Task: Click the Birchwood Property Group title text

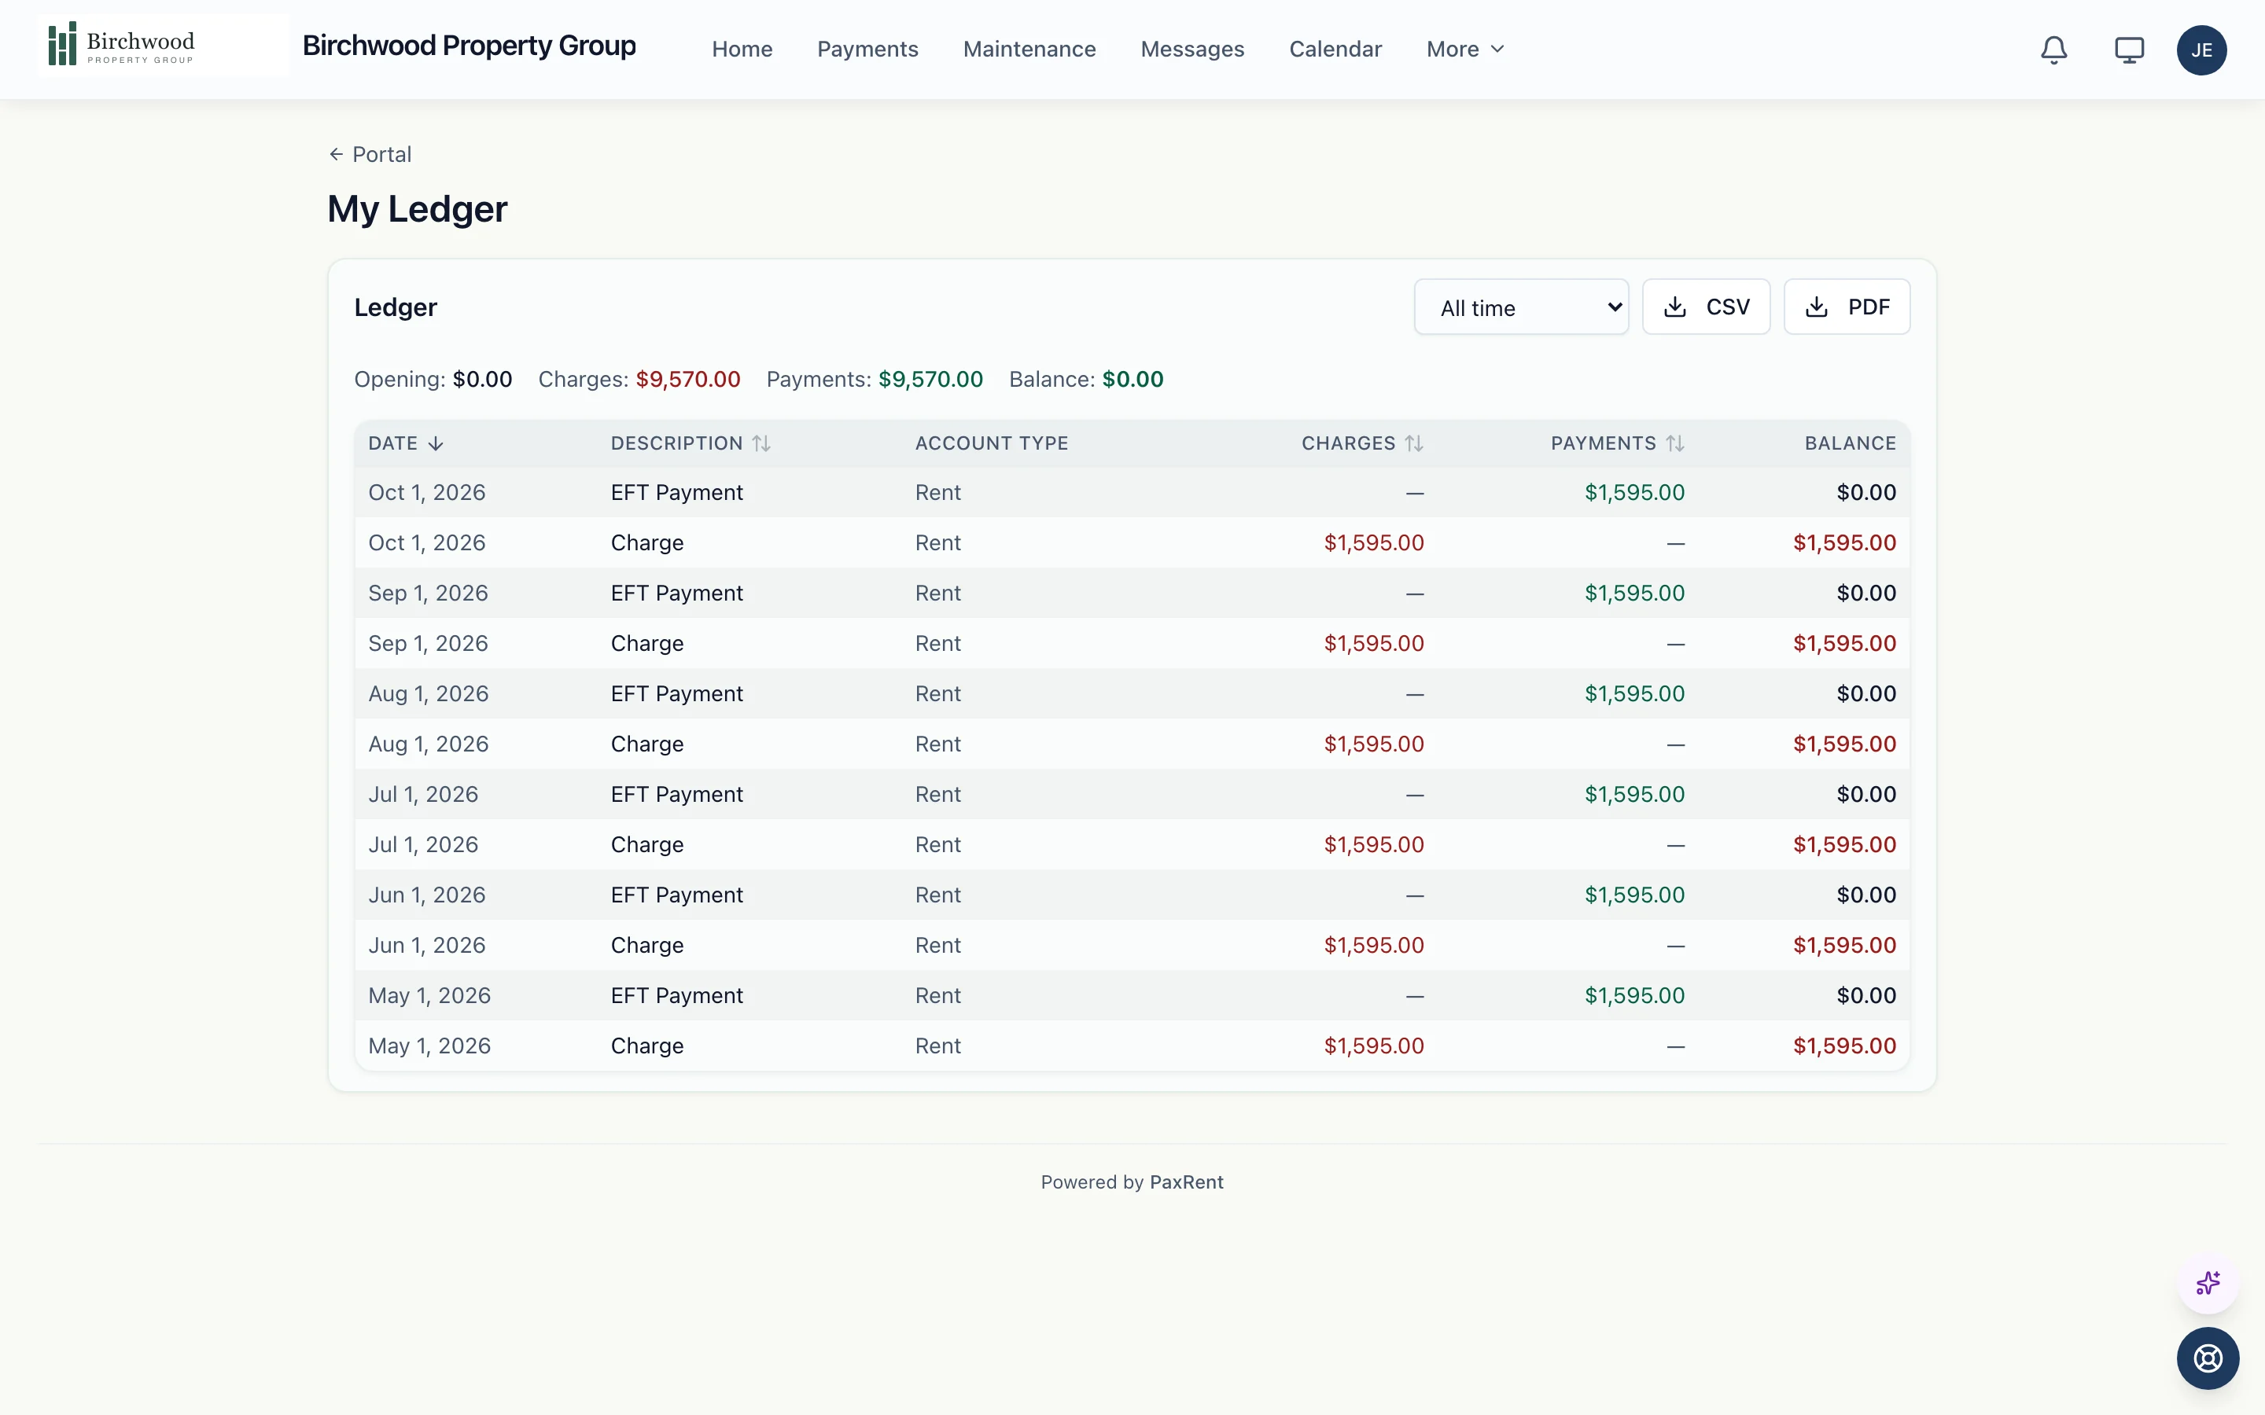Action: click(469, 46)
